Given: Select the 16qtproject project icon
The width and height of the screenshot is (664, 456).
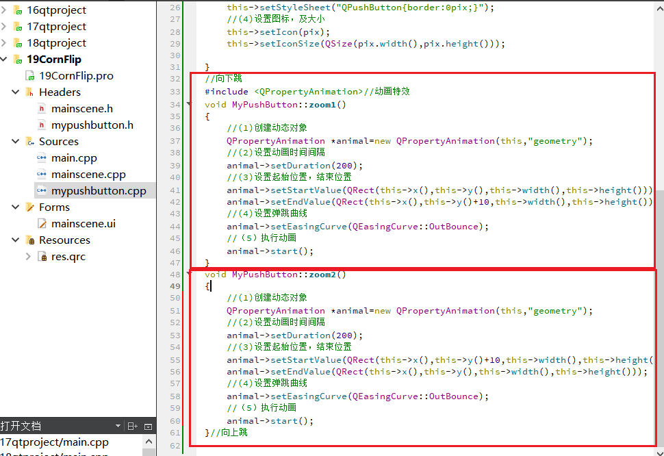Looking at the screenshot, I should [18, 10].
